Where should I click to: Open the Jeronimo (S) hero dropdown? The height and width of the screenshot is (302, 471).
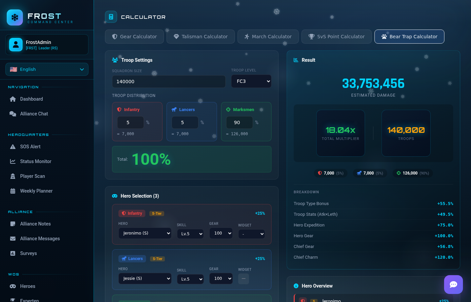click(145, 233)
